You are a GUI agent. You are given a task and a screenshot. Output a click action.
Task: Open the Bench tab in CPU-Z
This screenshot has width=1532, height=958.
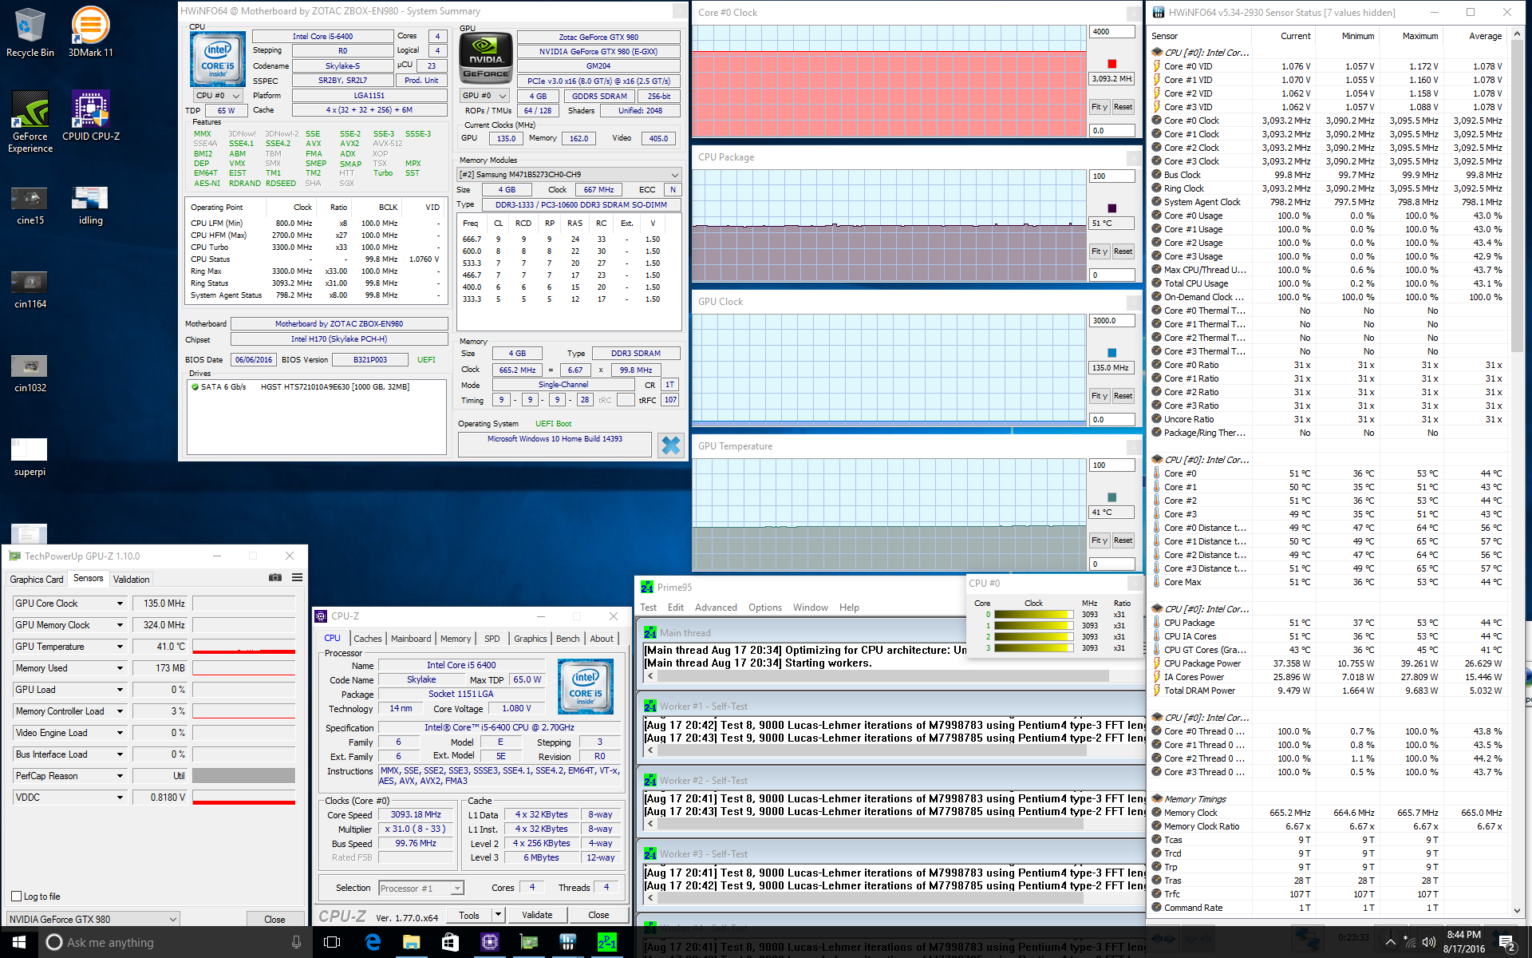(x=568, y=639)
